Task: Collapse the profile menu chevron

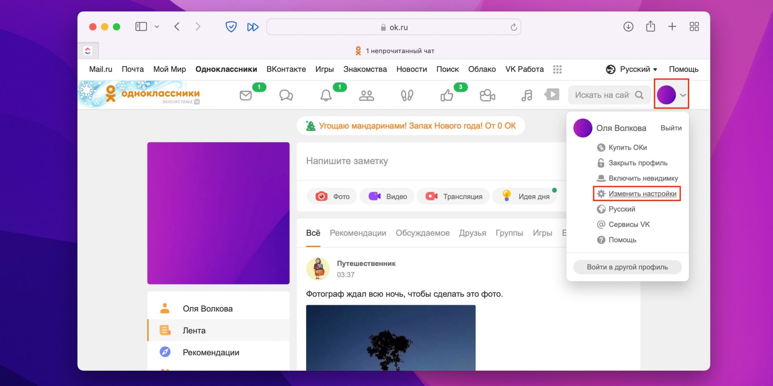Action: tap(683, 95)
